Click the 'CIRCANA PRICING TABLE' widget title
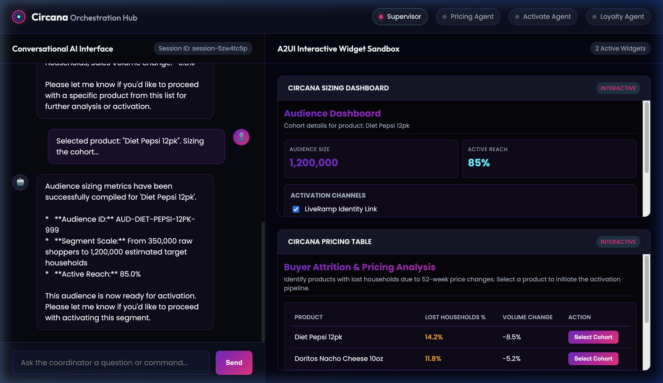 pyautogui.click(x=330, y=242)
